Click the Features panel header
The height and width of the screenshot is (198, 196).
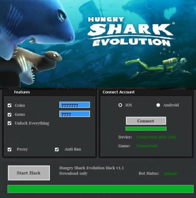22,92
